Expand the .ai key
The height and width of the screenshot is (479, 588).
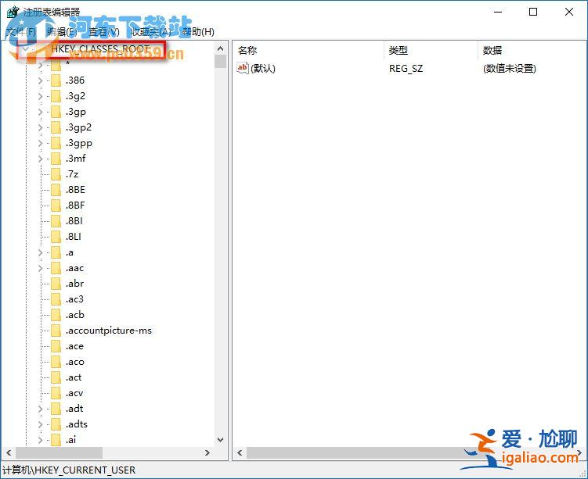[x=41, y=440]
